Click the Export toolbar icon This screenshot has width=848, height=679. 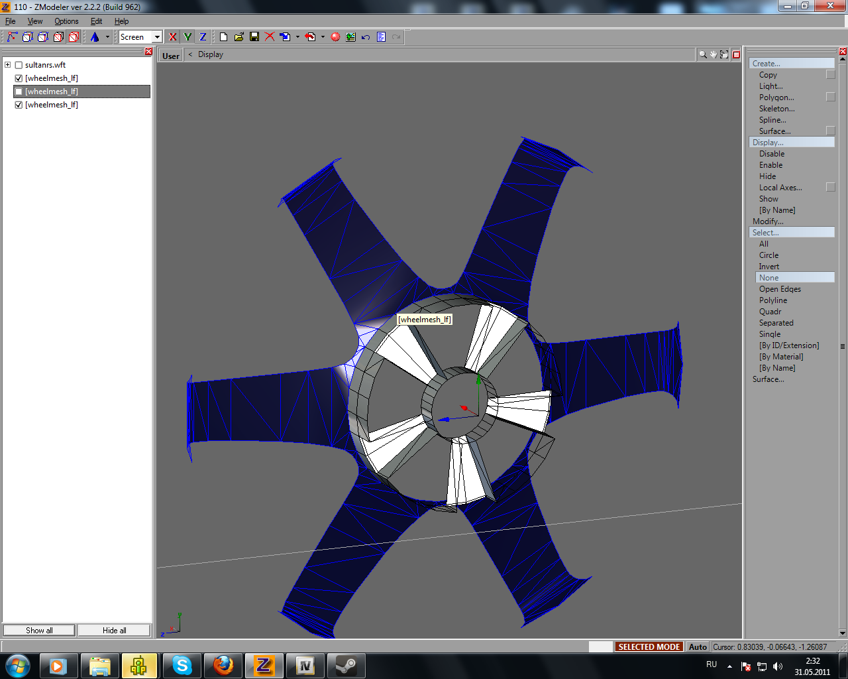[310, 37]
